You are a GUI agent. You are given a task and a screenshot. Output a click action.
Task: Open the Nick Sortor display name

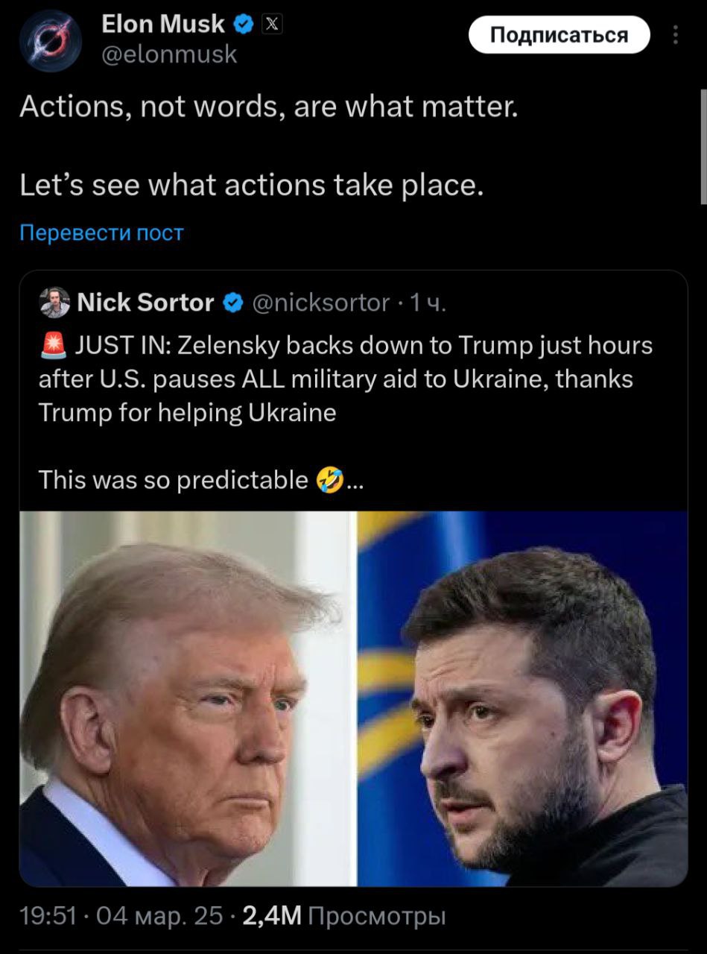(145, 303)
